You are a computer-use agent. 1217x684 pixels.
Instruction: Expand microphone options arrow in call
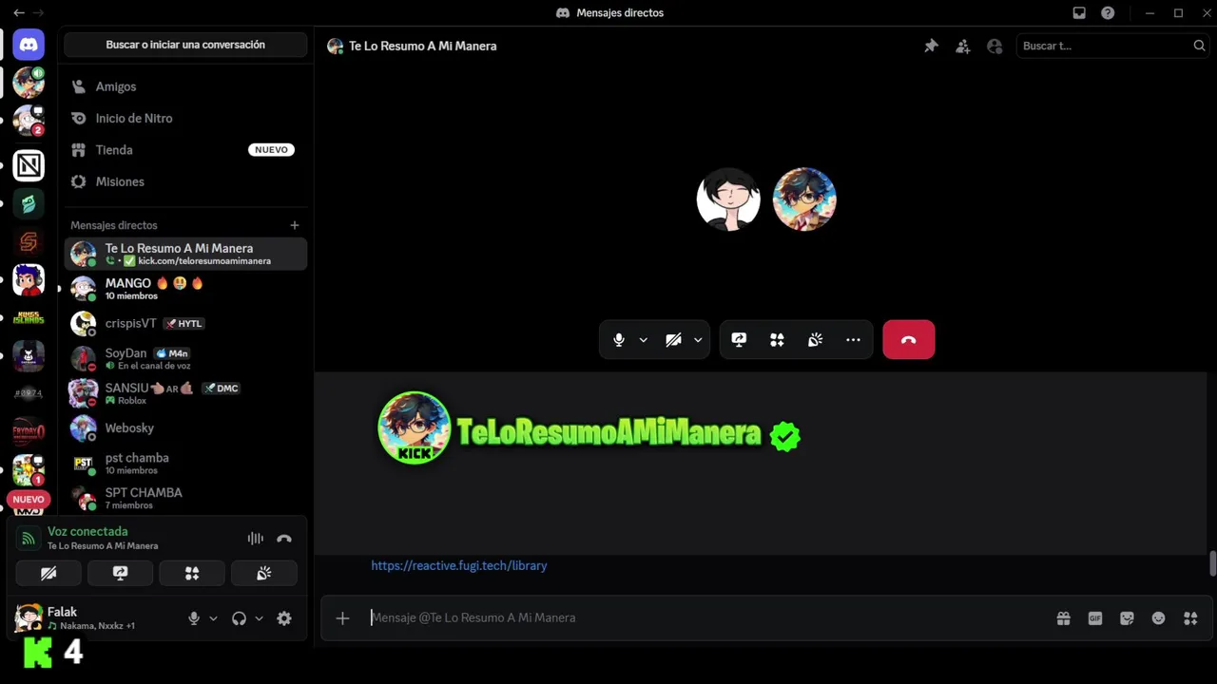(x=644, y=340)
